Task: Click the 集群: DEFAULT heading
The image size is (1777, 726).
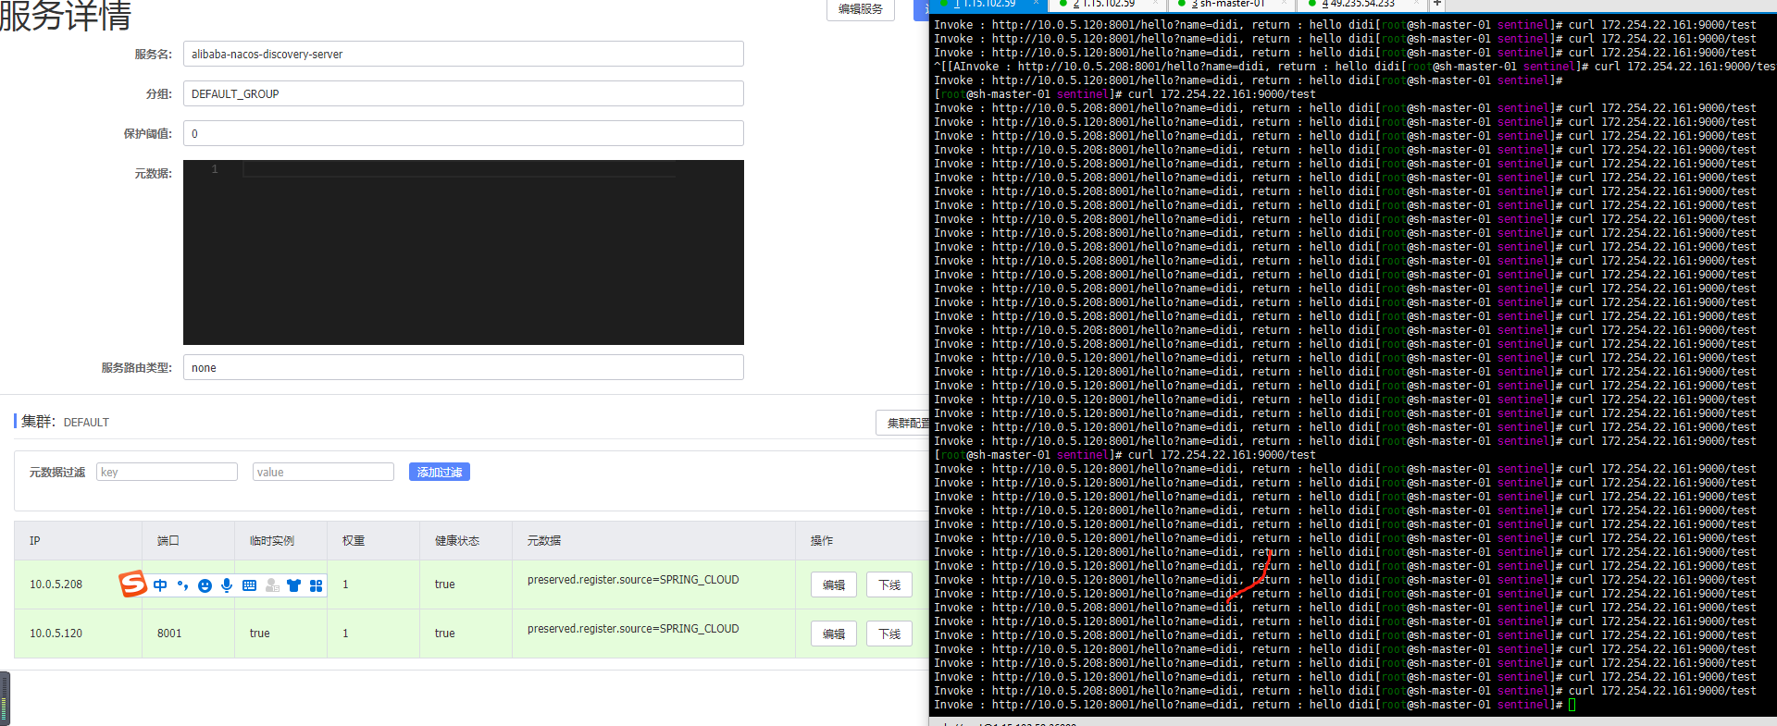Action: pyautogui.click(x=65, y=422)
